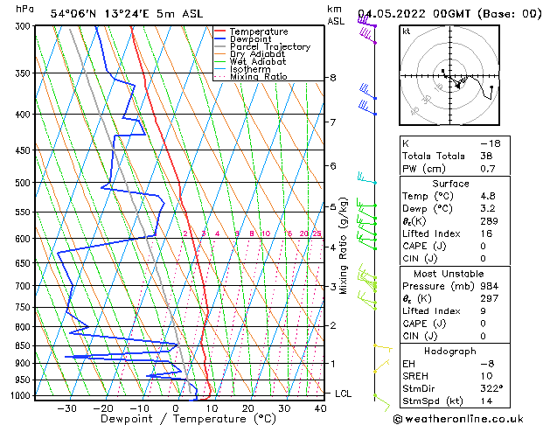Viewport: 550px width, 425px height.
Task: Click the Pressure (mb) value 984
Action: 490,286
